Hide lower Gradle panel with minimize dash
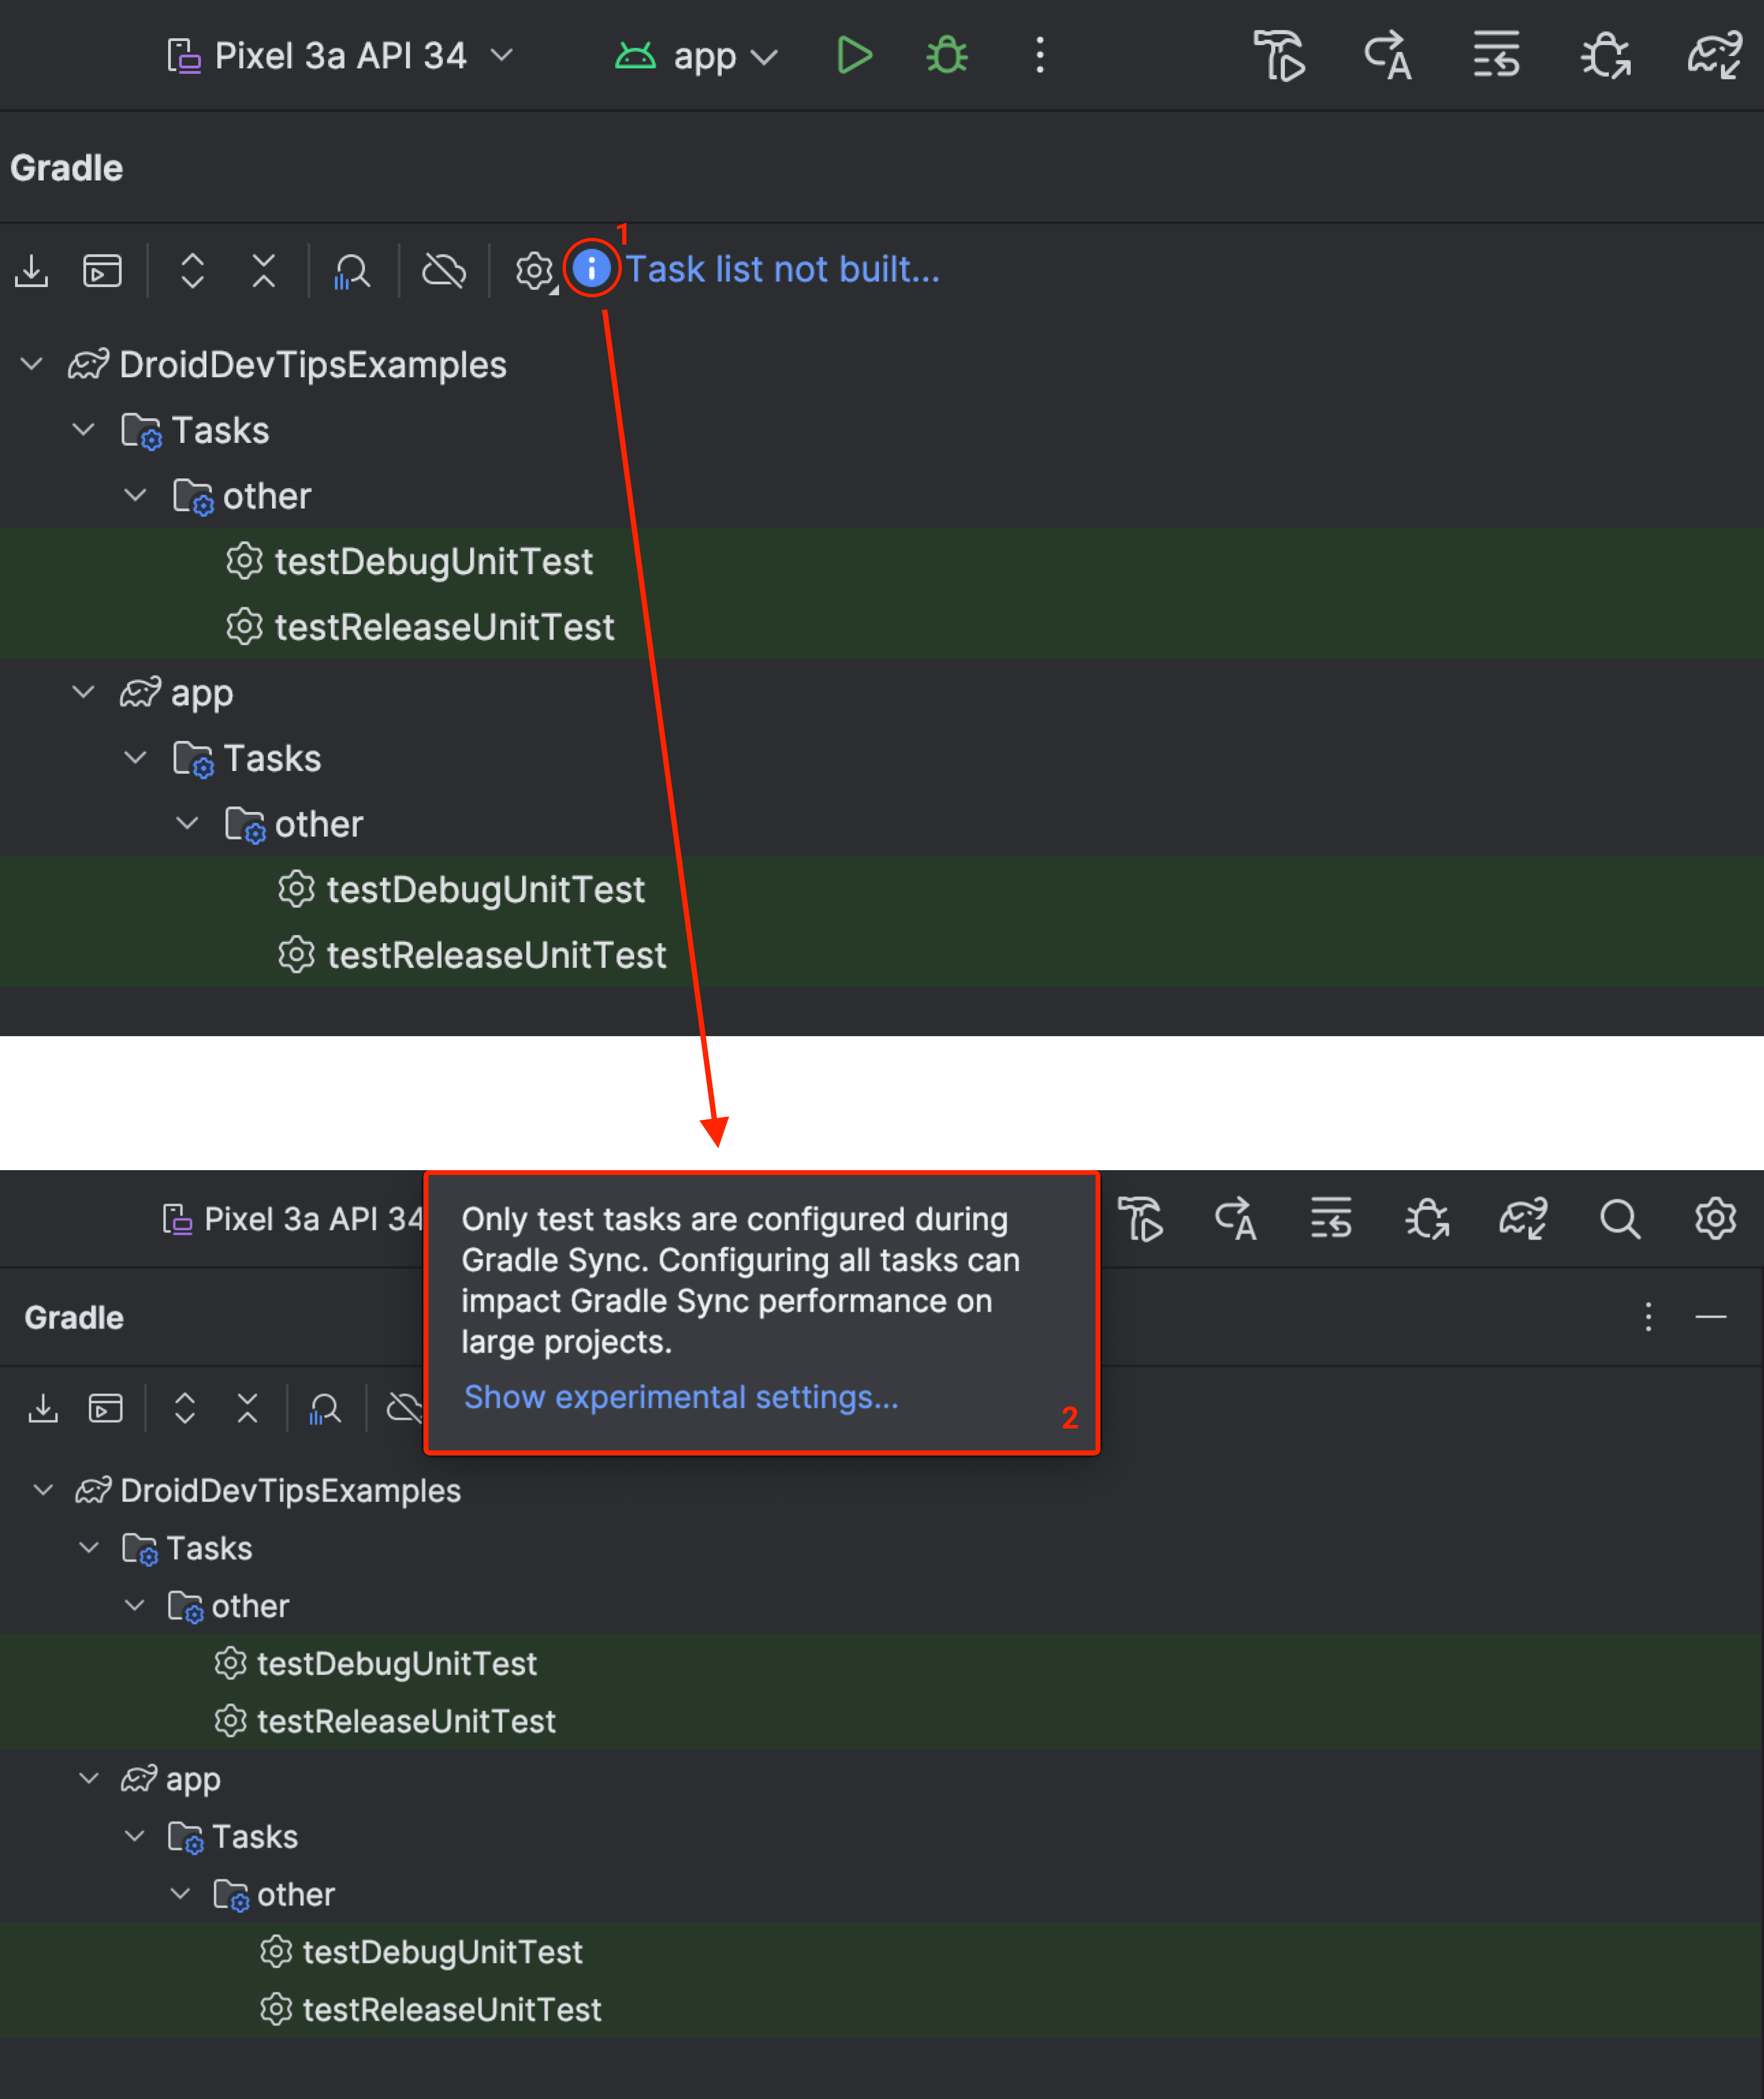The width and height of the screenshot is (1764, 2099). (x=1711, y=1317)
